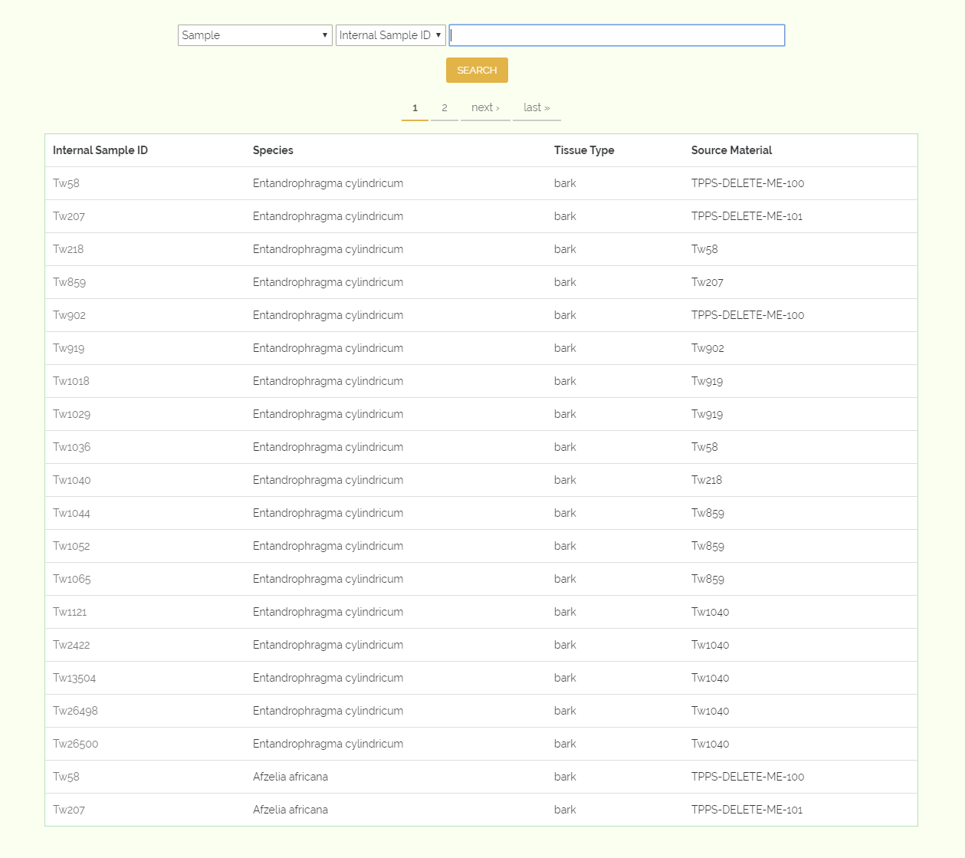Screen dimensions: 965x858
Task: Select sample ID Tw1065
Action: click(71, 579)
